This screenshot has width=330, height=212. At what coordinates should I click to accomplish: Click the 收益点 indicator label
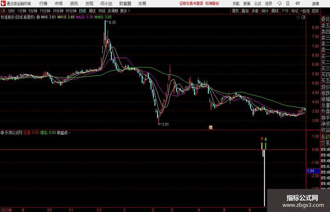63,133
